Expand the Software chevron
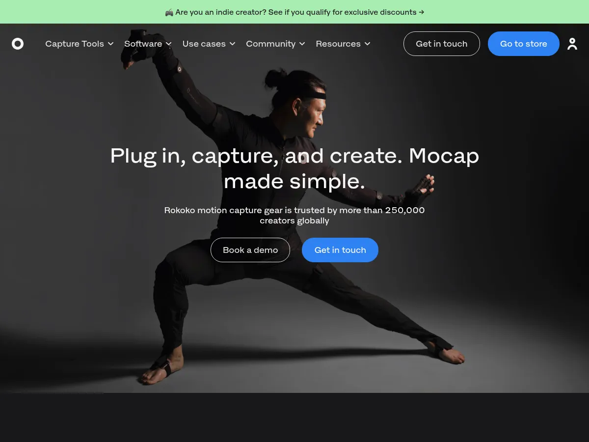This screenshot has height=442, width=589. tap(169, 44)
